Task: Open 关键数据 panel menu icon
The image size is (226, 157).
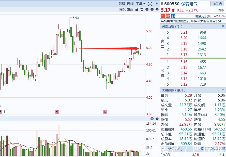Action: tap(223, 90)
